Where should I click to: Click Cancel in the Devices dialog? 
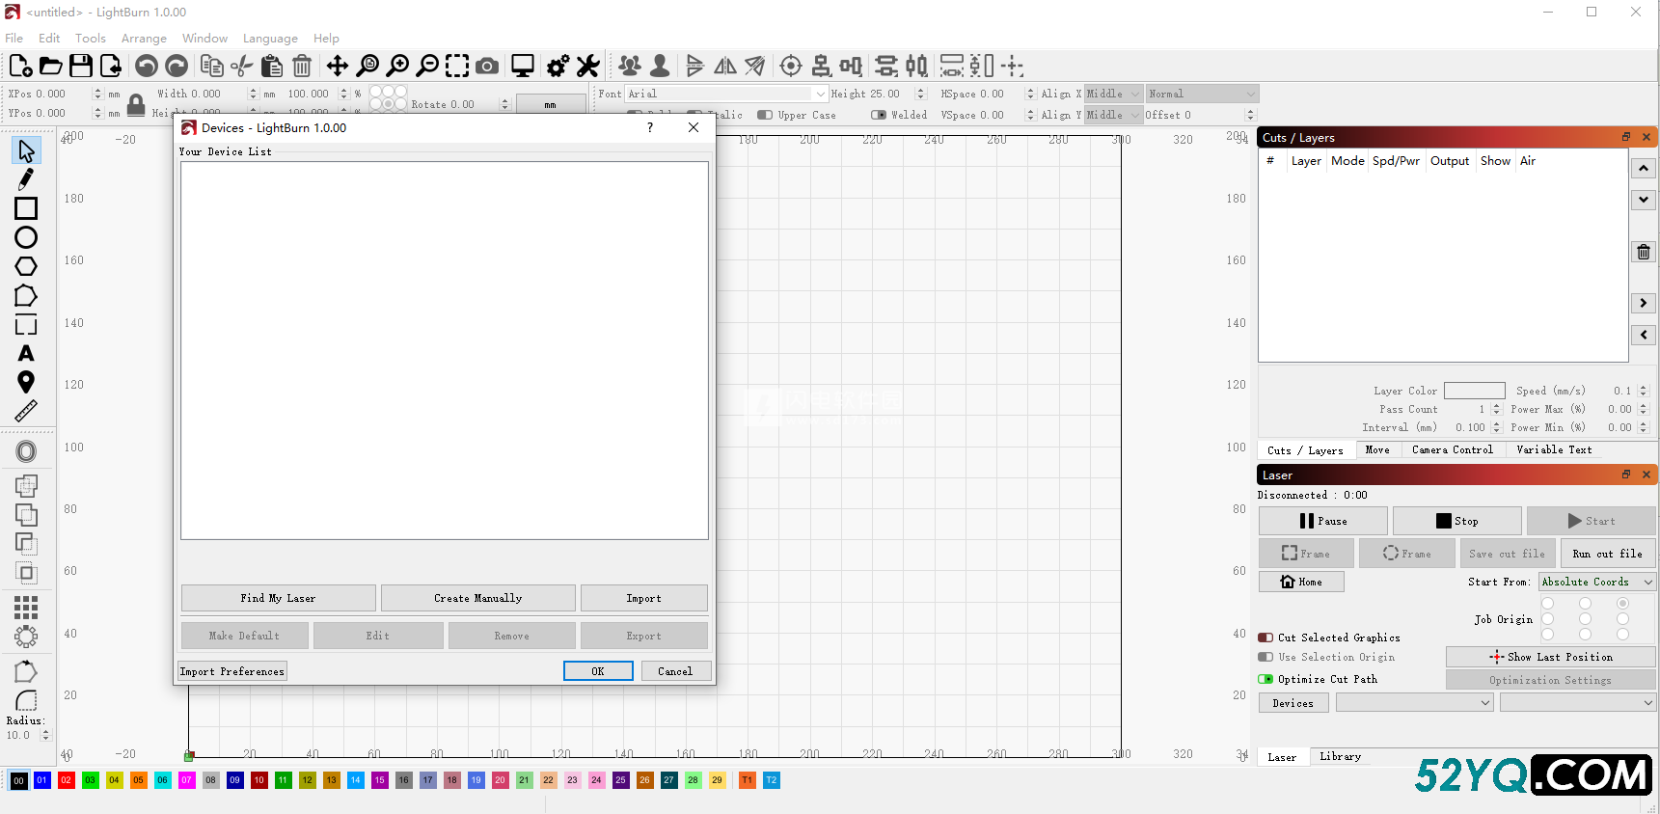675,671
